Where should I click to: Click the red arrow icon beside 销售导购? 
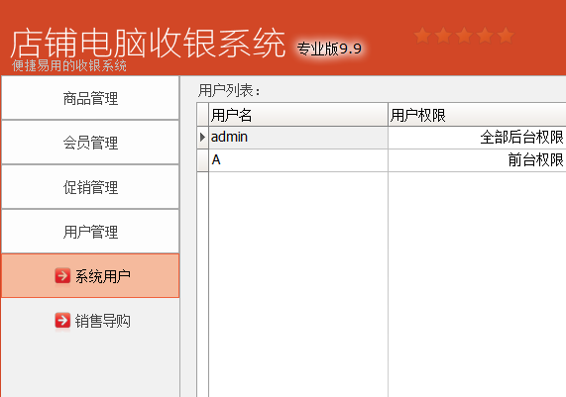[x=62, y=320]
